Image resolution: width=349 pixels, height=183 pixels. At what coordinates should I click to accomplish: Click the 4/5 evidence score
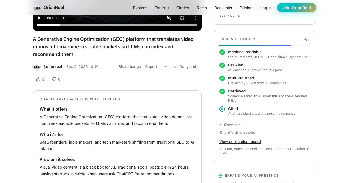(307, 39)
